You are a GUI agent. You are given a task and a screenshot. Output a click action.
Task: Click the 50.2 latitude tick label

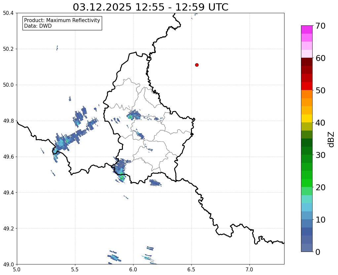click(8, 49)
